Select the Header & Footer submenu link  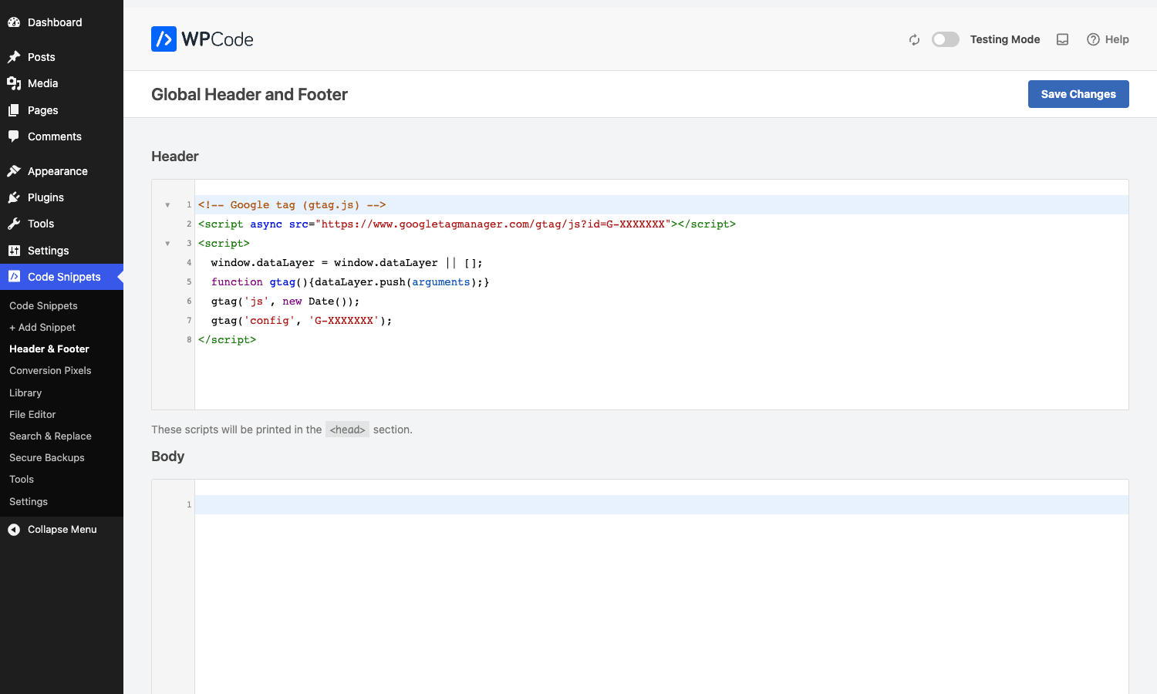[x=49, y=349]
